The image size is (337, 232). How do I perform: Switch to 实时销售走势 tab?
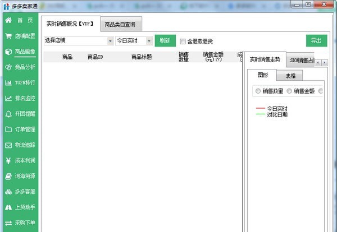tap(265, 59)
